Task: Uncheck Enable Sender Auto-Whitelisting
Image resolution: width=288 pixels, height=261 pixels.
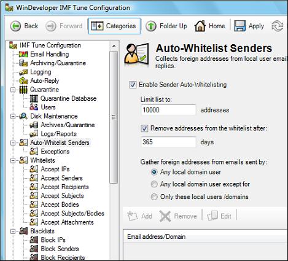Action: [x=133, y=85]
